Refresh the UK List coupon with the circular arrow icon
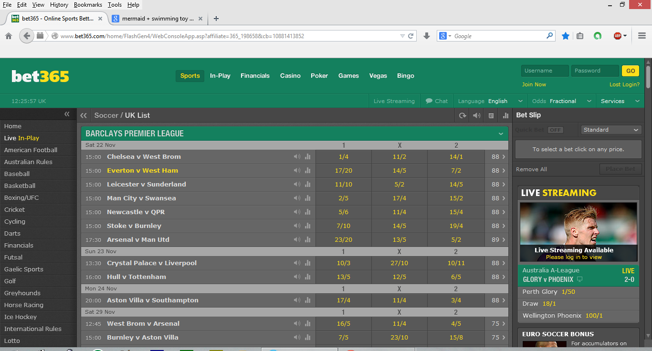652x351 pixels. pyautogui.click(x=462, y=115)
